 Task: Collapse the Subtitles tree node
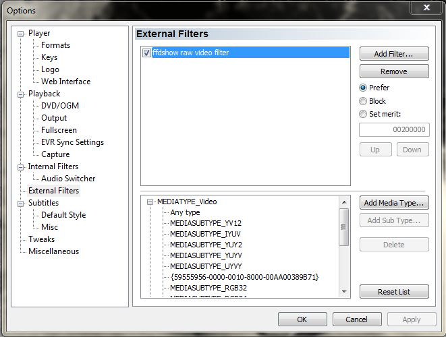(x=21, y=203)
